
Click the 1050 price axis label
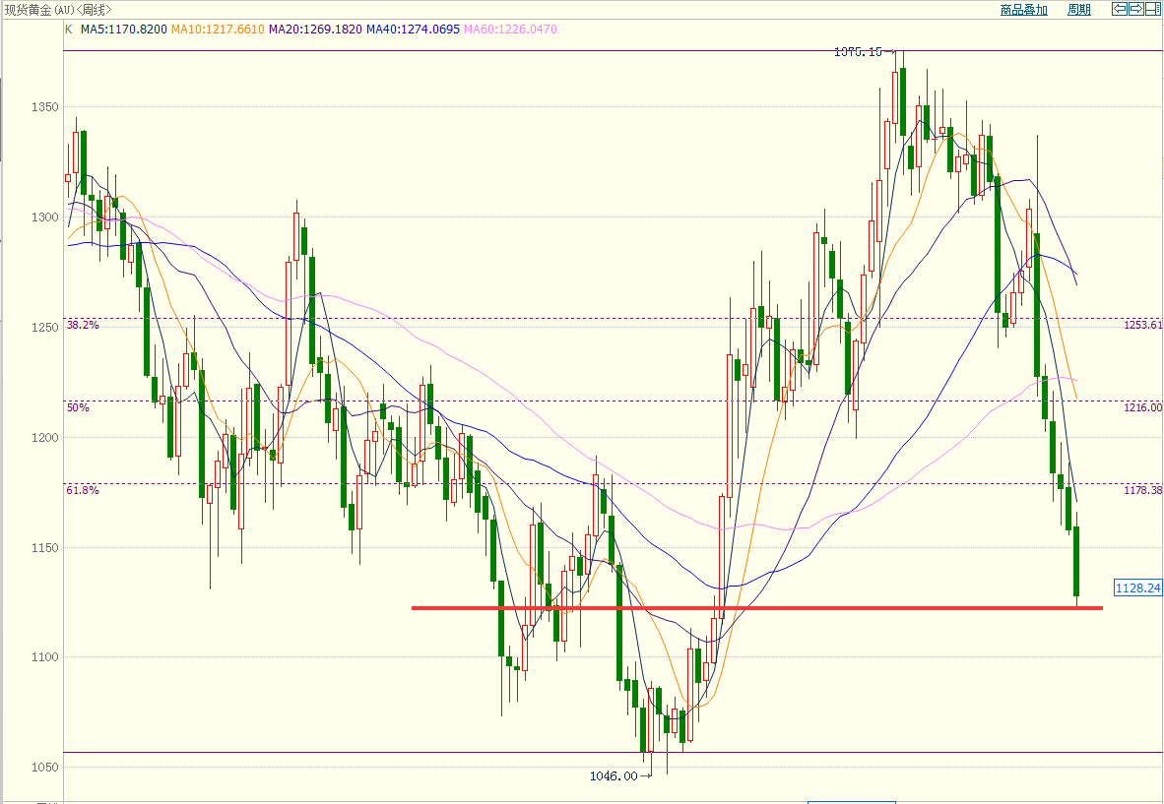point(44,768)
